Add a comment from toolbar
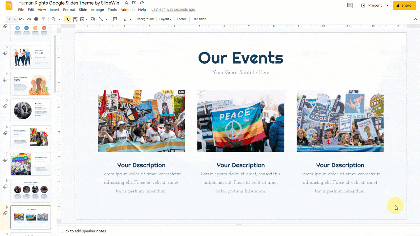Viewport: 420px width, 236px height. point(115,19)
